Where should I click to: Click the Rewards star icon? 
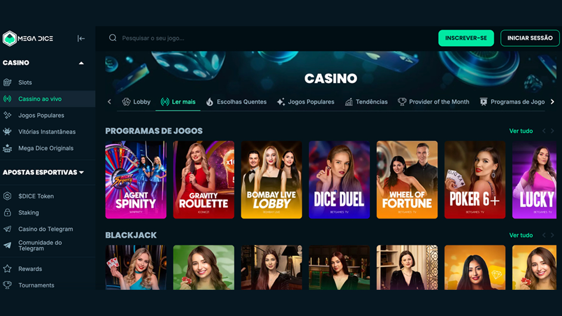7,269
